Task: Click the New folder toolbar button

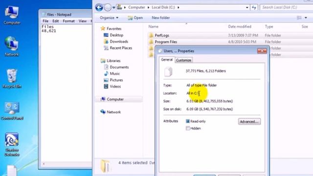Action: pos(161,18)
